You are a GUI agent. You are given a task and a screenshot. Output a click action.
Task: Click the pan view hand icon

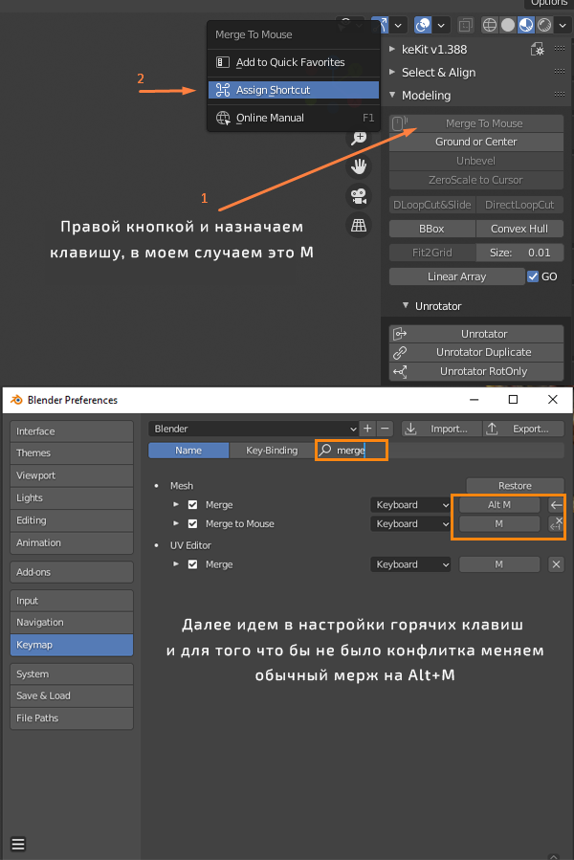tap(359, 166)
